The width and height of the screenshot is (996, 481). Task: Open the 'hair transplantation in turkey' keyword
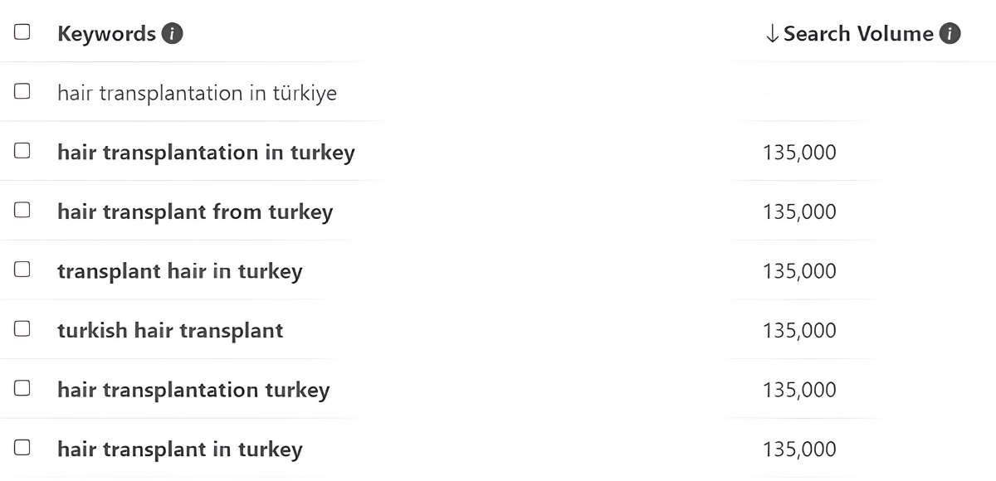click(206, 153)
